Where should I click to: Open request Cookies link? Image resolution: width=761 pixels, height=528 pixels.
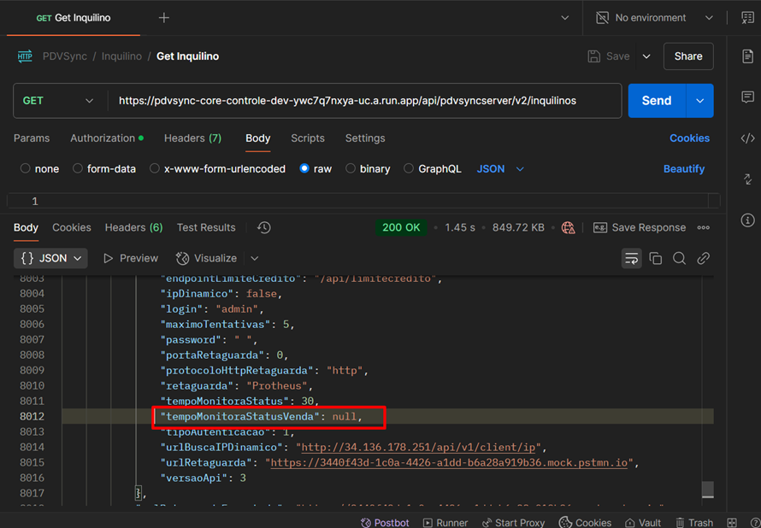[x=689, y=138]
